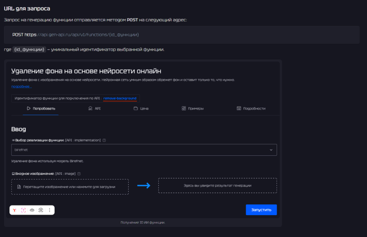This screenshot has height=237, width=367.
Task: Switch to the Попробовать tab
Action: click(x=41, y=108)
